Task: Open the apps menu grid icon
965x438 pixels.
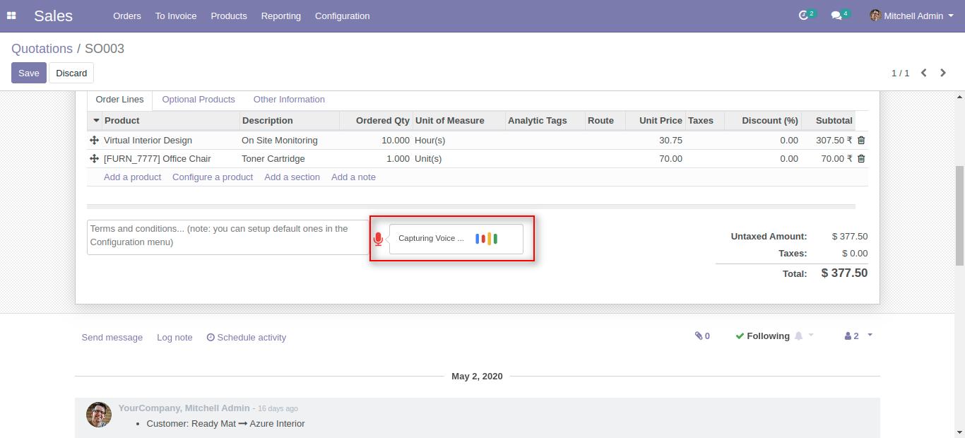Action: click(11, 16)
